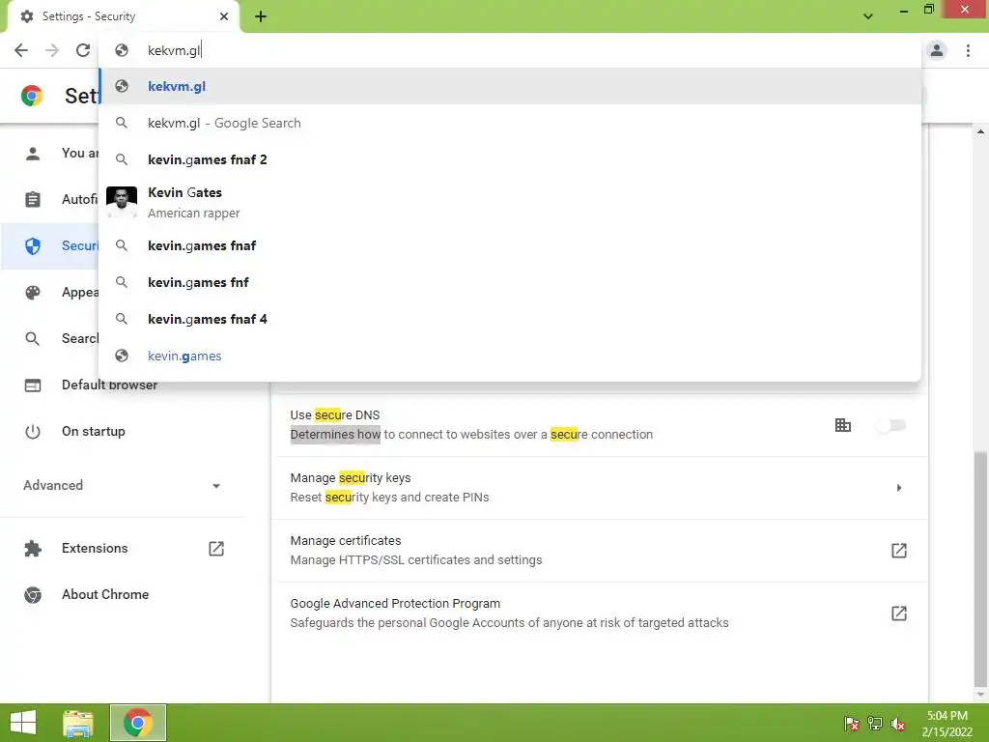
Task: Open Manage certificates row
Action: [x=600, y=550]
